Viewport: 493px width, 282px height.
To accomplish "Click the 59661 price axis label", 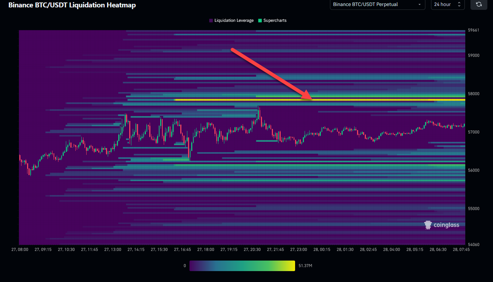I will (473, 30).
